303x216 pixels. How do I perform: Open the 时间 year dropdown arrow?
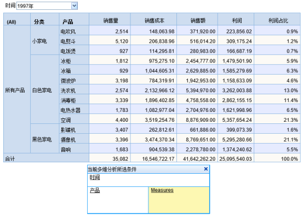(74, 6)
